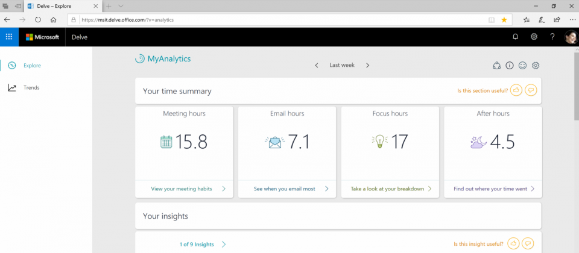The image size is (579, 253).
Task: Click the Microsoft logo in header
Action: point(42,37)
